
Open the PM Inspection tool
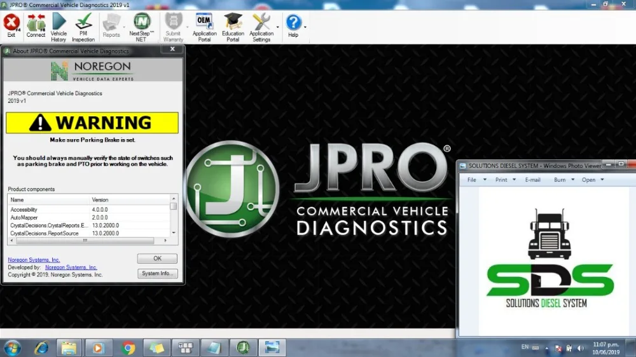(x=83, y=27)
